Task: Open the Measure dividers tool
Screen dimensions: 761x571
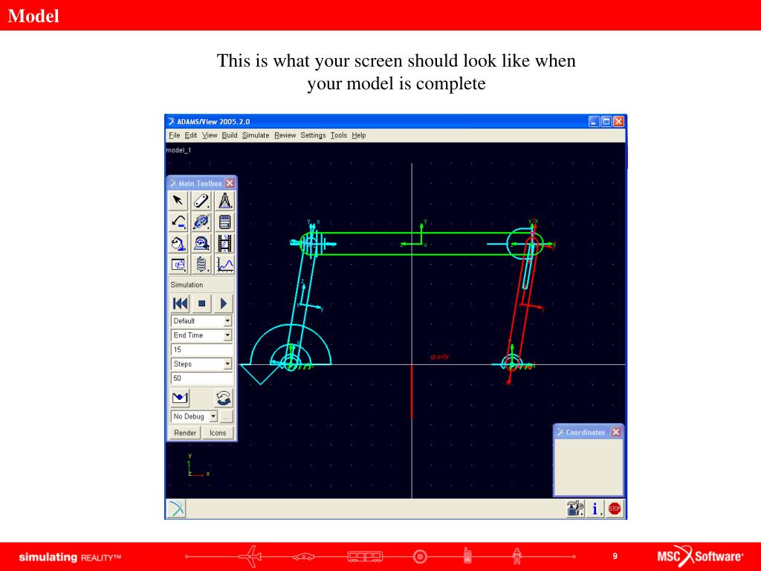Action: [x=224, y=201]
